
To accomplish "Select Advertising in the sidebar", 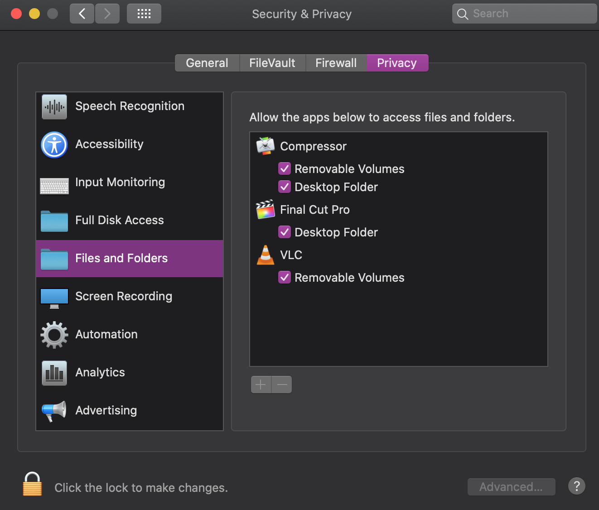I will coord(130,411).
